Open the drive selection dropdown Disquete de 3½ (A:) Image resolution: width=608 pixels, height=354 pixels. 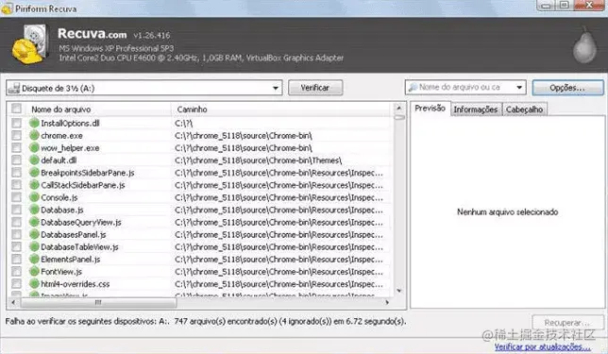point(144,88)
